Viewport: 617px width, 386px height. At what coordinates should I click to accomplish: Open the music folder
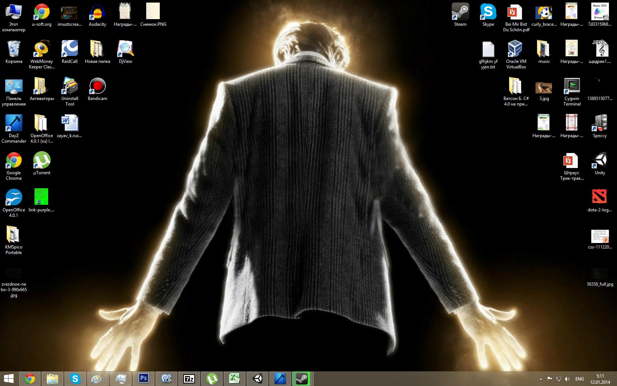(x=544, y=52)
